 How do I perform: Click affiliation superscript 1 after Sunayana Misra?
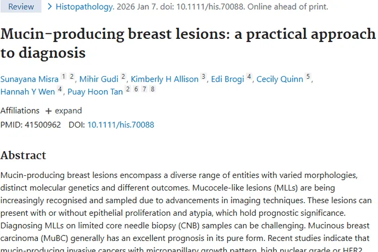(64, 77)
